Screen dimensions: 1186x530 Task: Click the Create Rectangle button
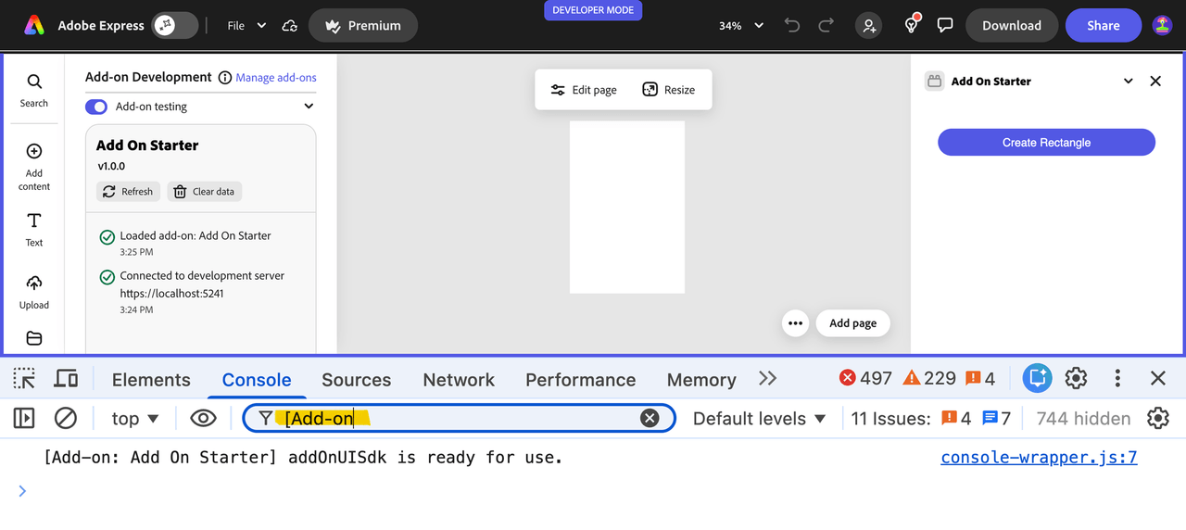click(1046, 143)
